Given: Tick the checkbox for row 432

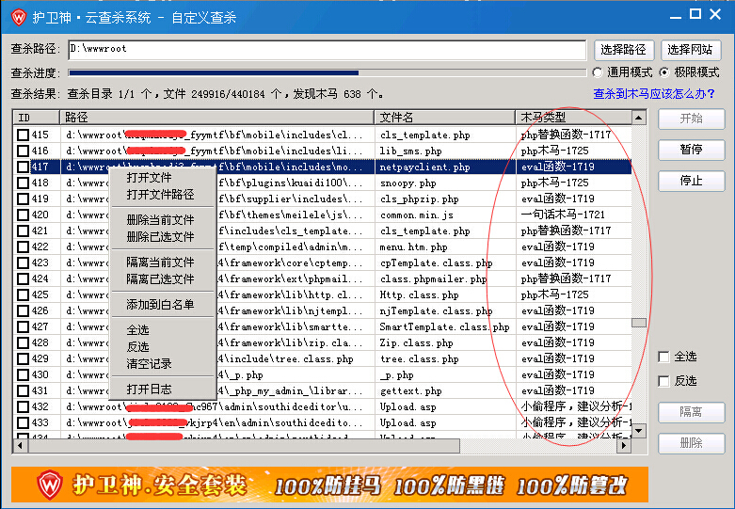Looking at the screenshot, I should pyautogui.click(x=23, y=406).
